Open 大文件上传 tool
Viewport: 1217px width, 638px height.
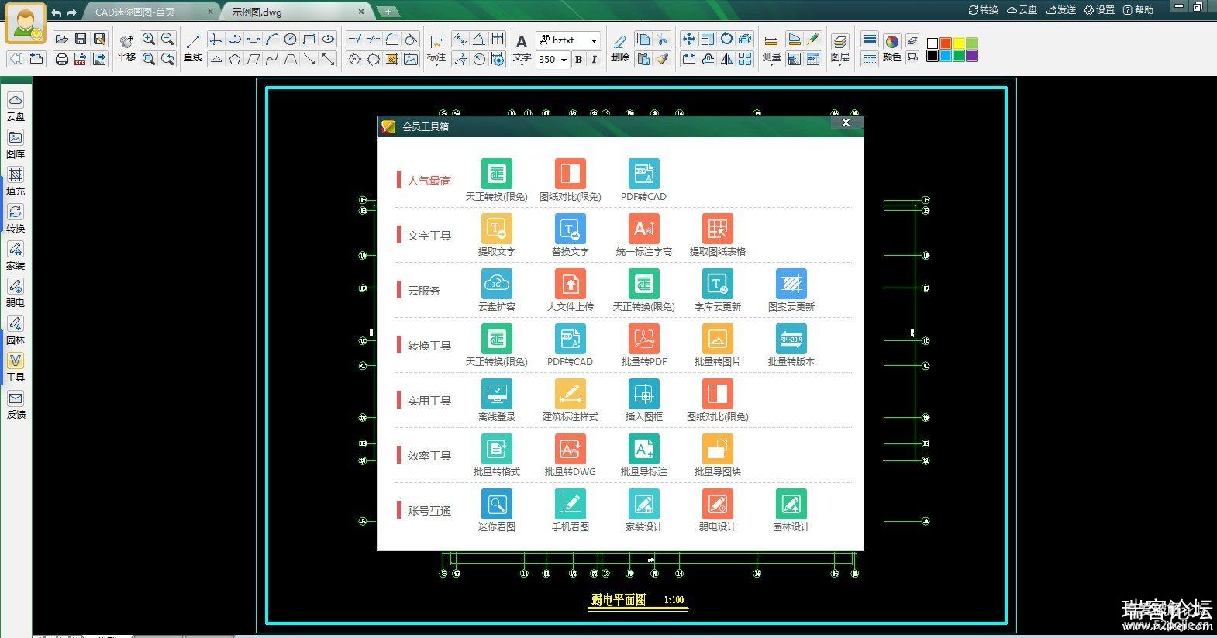[570, 291]
